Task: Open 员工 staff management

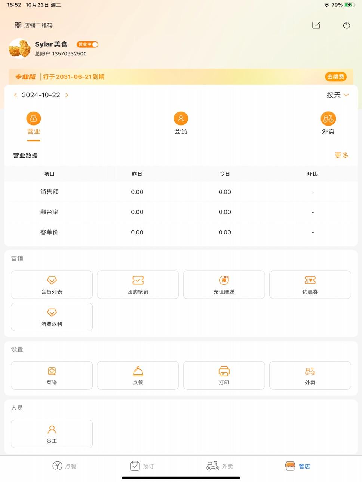Action: [x=52, y=434]
